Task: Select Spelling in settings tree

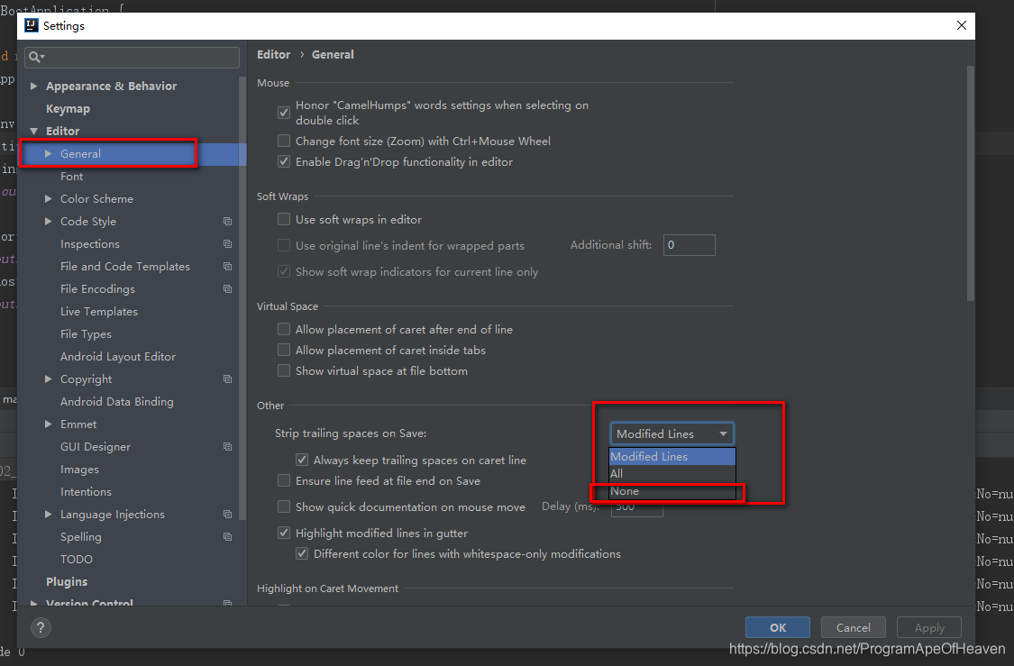Action: coord(81,537)
